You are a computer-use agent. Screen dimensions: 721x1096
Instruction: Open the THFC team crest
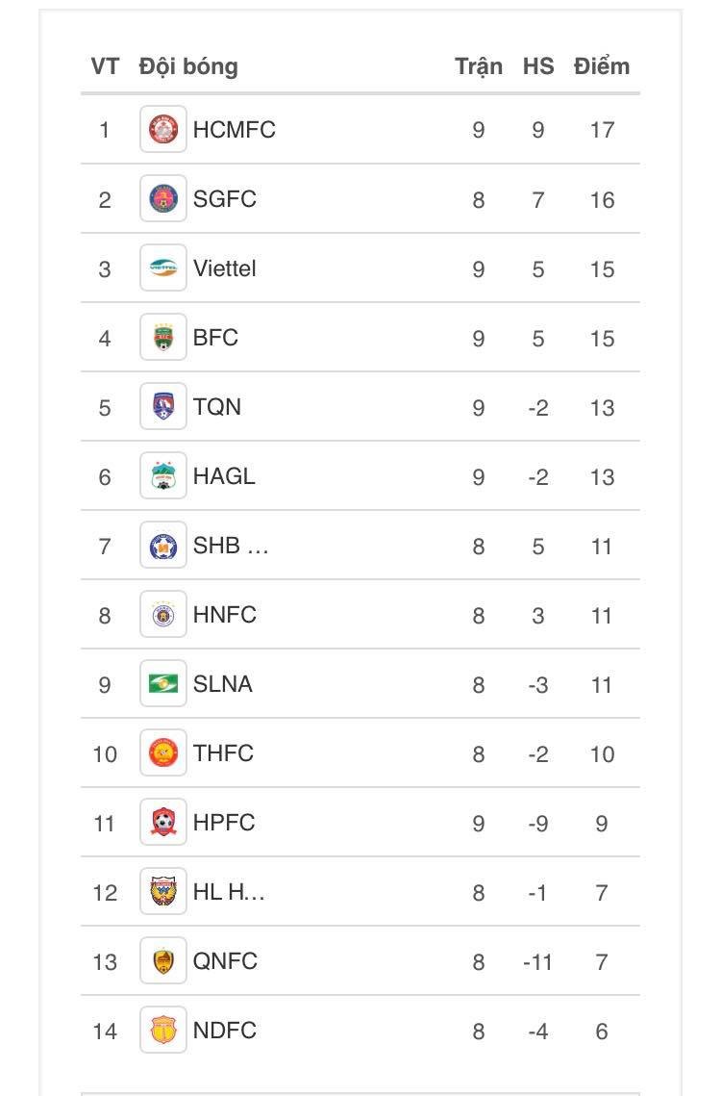pyautogui.click(x=162, y=752)
